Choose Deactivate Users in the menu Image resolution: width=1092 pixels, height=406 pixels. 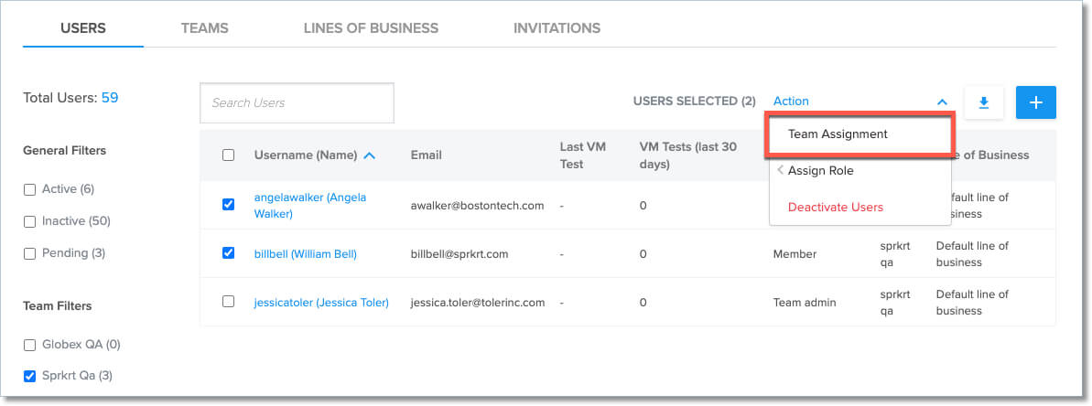835,207
